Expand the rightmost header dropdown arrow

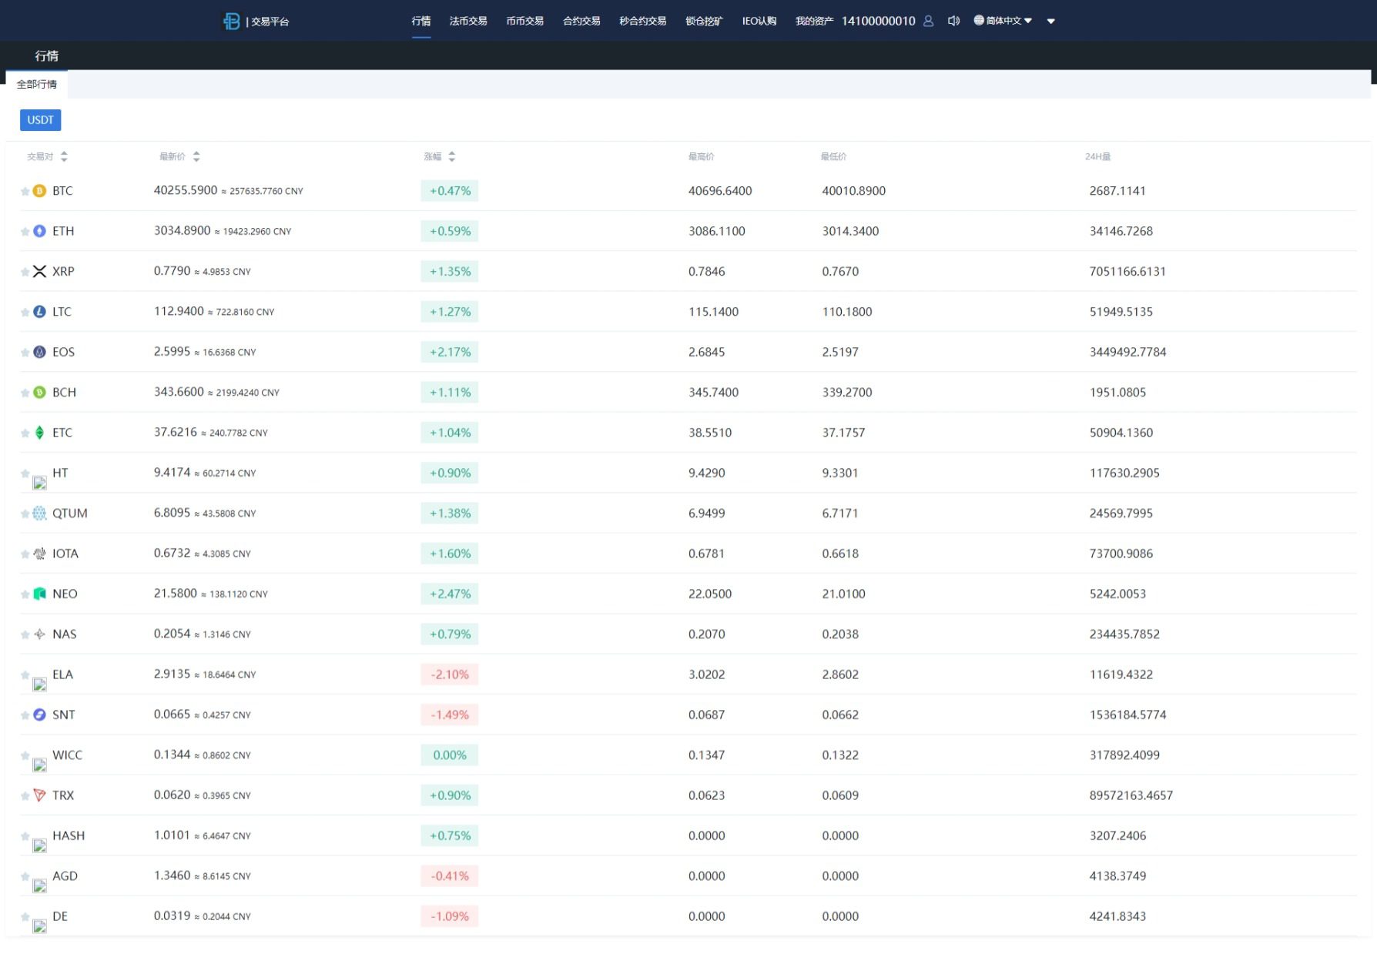tap(1050, 22)
